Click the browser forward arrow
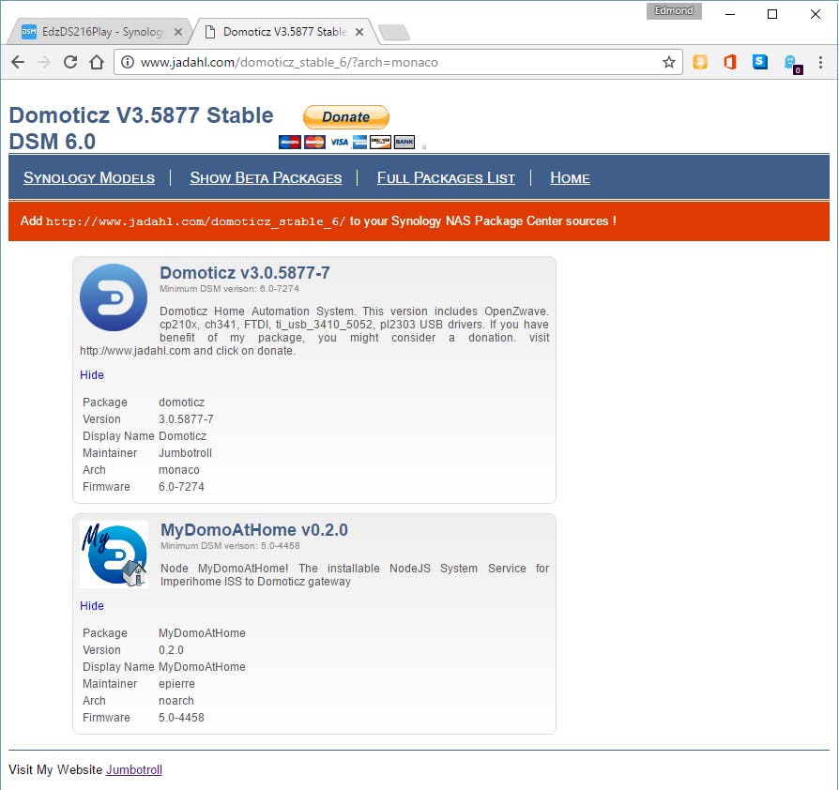Viewport: 839px width, 790px height. pos(44,62)
